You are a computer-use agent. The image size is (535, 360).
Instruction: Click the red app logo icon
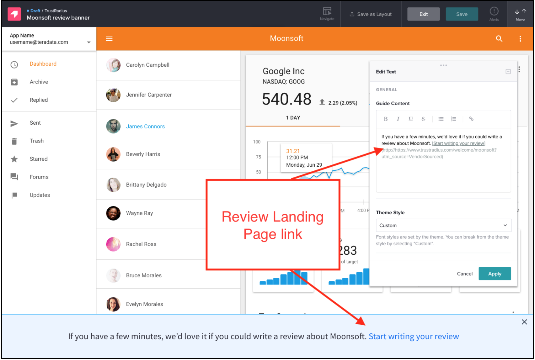click(14, 14)
